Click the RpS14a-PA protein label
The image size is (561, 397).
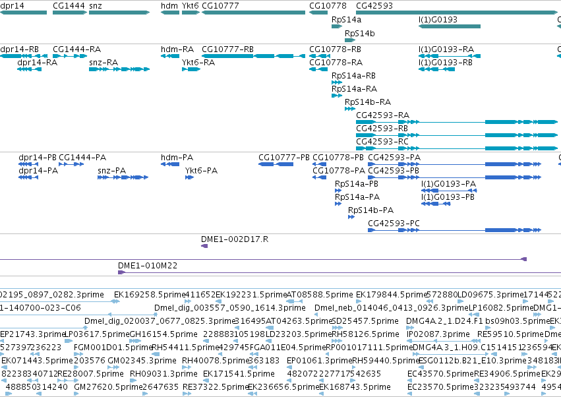[x=357, y=197]
